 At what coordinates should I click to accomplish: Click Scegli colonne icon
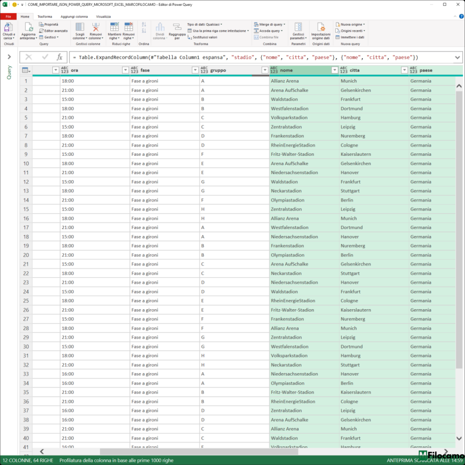tap(80, 27)
